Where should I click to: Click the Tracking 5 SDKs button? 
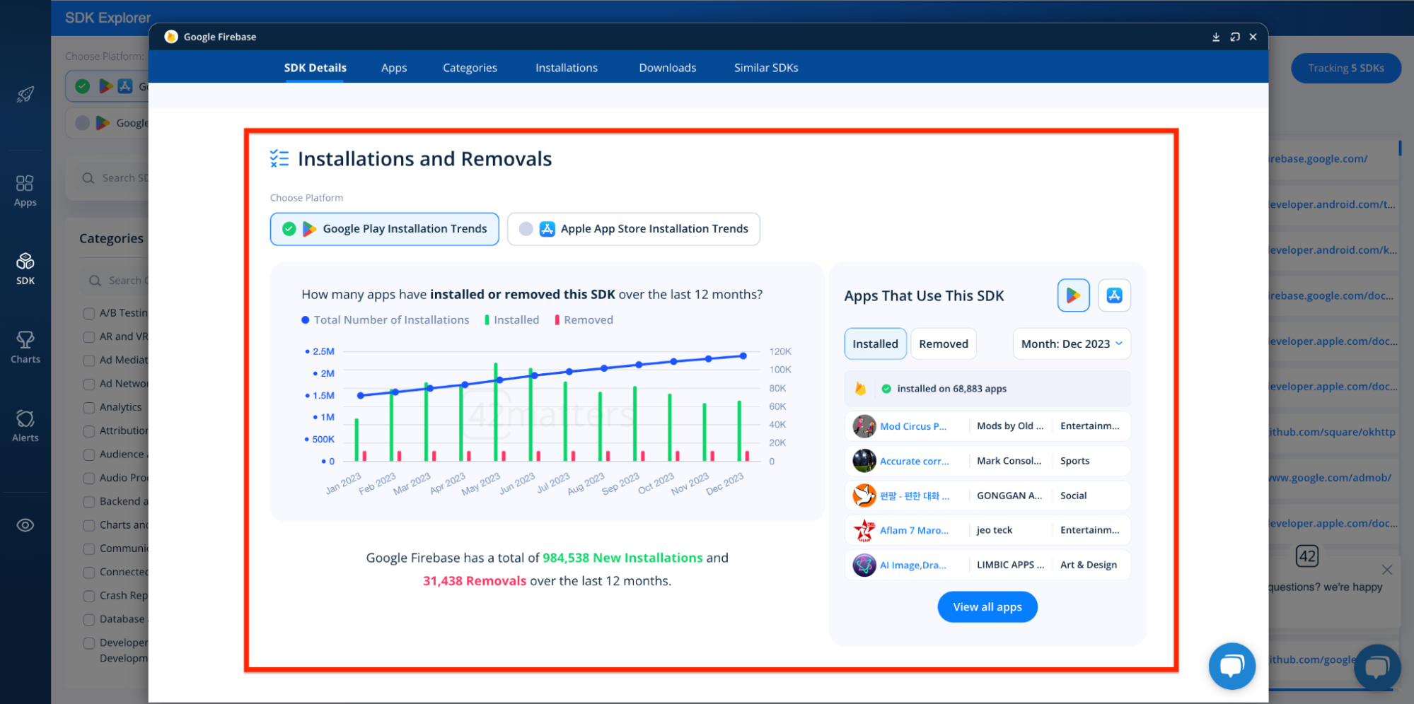click(1346, 68)
